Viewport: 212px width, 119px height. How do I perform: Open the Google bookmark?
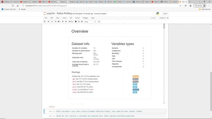(22, 9)
